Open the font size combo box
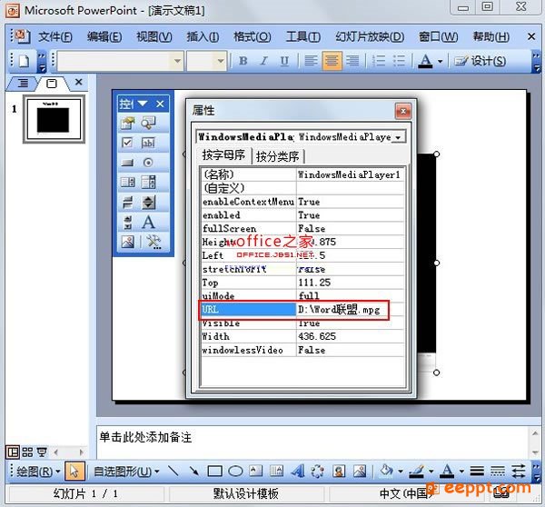 (x=206, y=61)
